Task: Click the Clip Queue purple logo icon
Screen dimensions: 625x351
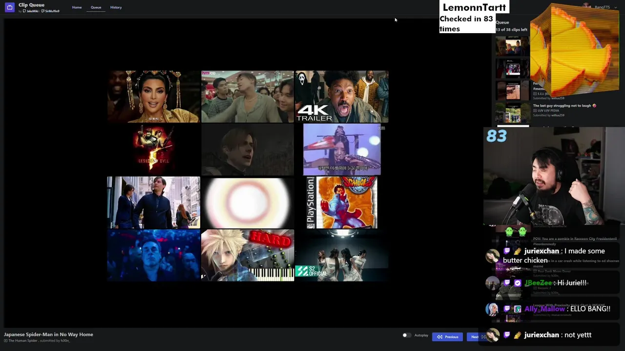Action: pos(10,7)
